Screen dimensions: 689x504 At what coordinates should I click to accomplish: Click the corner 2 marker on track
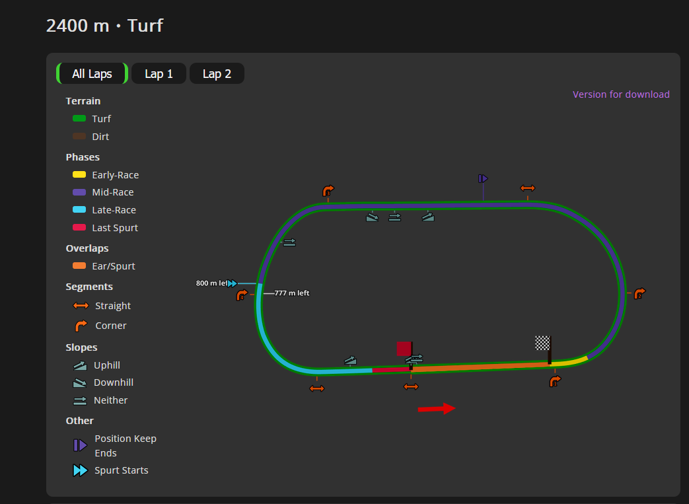(x=639, y=293)
